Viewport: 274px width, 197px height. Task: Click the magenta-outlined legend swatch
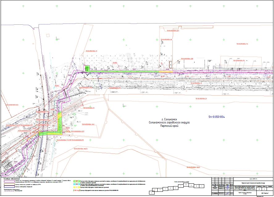point(9,182)
